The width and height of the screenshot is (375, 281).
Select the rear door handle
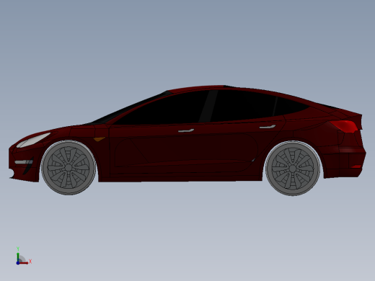(x=268, y=126)
